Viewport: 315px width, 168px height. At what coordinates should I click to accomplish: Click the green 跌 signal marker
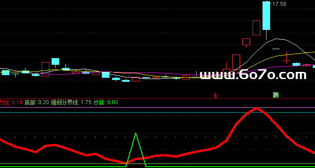click(276, 95)
